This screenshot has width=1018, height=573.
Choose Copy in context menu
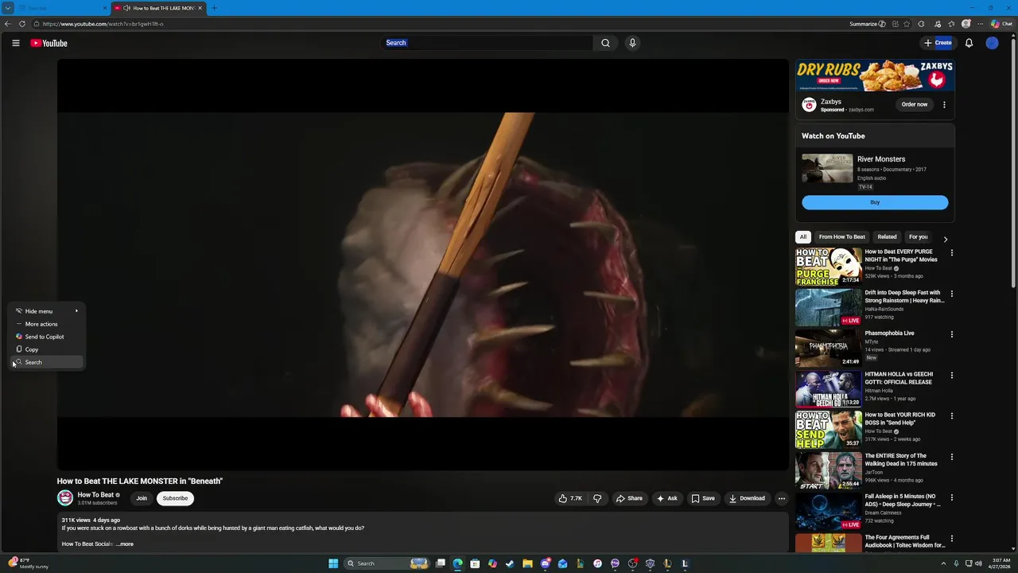coord(46,349)
